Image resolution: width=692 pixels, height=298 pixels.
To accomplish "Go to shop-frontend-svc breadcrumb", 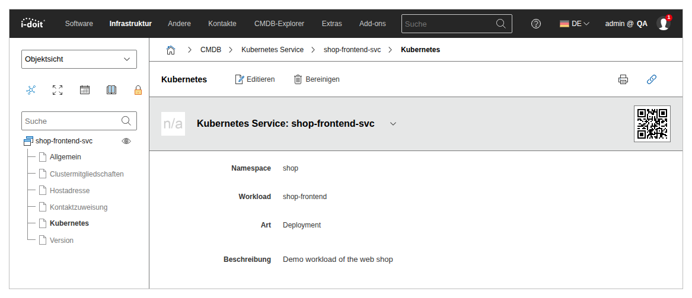I will (352, 50).
